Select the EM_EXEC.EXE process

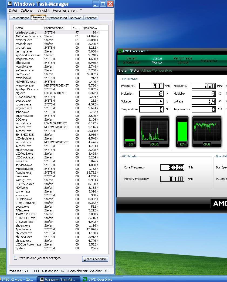click(x=57, y=135)
